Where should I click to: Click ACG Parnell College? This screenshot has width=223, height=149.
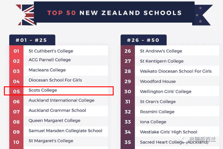(50, 60)
